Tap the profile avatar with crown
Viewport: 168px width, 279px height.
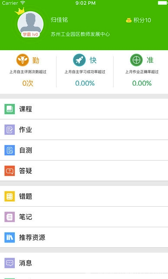click(x=30, y=24)
